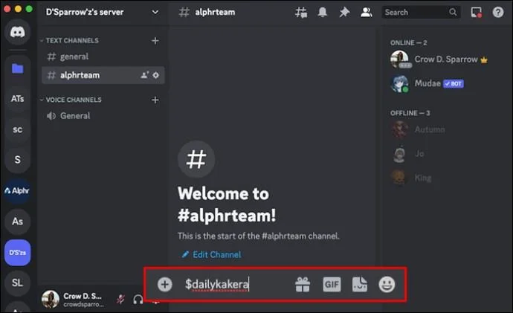Toggle the member list icon
This screenshot has height=313, width=513.
(366, 12)
